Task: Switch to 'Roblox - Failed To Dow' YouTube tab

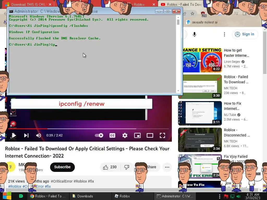Action: [184, 4]
